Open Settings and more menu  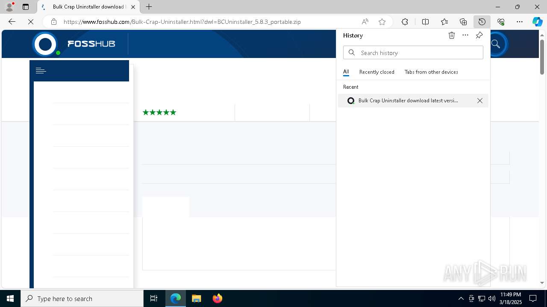pyautogui.click(x=520, y=22)
